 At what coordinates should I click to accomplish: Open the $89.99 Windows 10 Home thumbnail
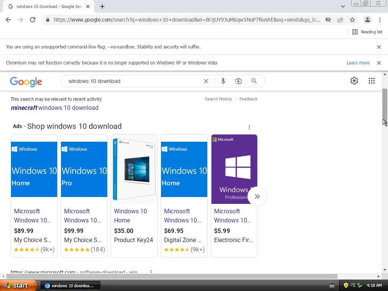click(x=34, y=169)
